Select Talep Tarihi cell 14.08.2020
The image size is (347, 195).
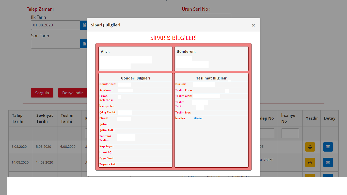point(20,162)
